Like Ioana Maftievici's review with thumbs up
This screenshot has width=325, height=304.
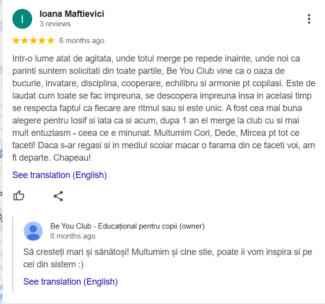pos(19,195)
